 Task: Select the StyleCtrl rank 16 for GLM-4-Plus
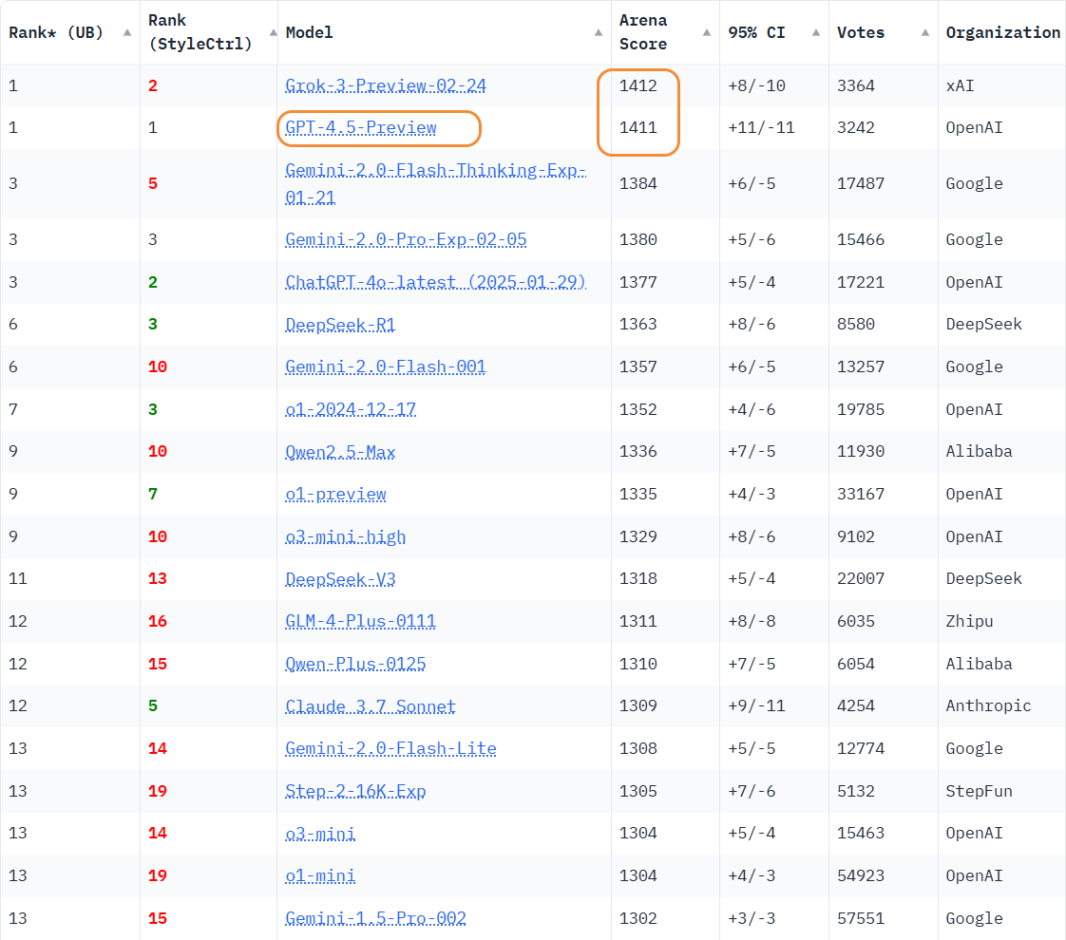(x=158, y=622)
